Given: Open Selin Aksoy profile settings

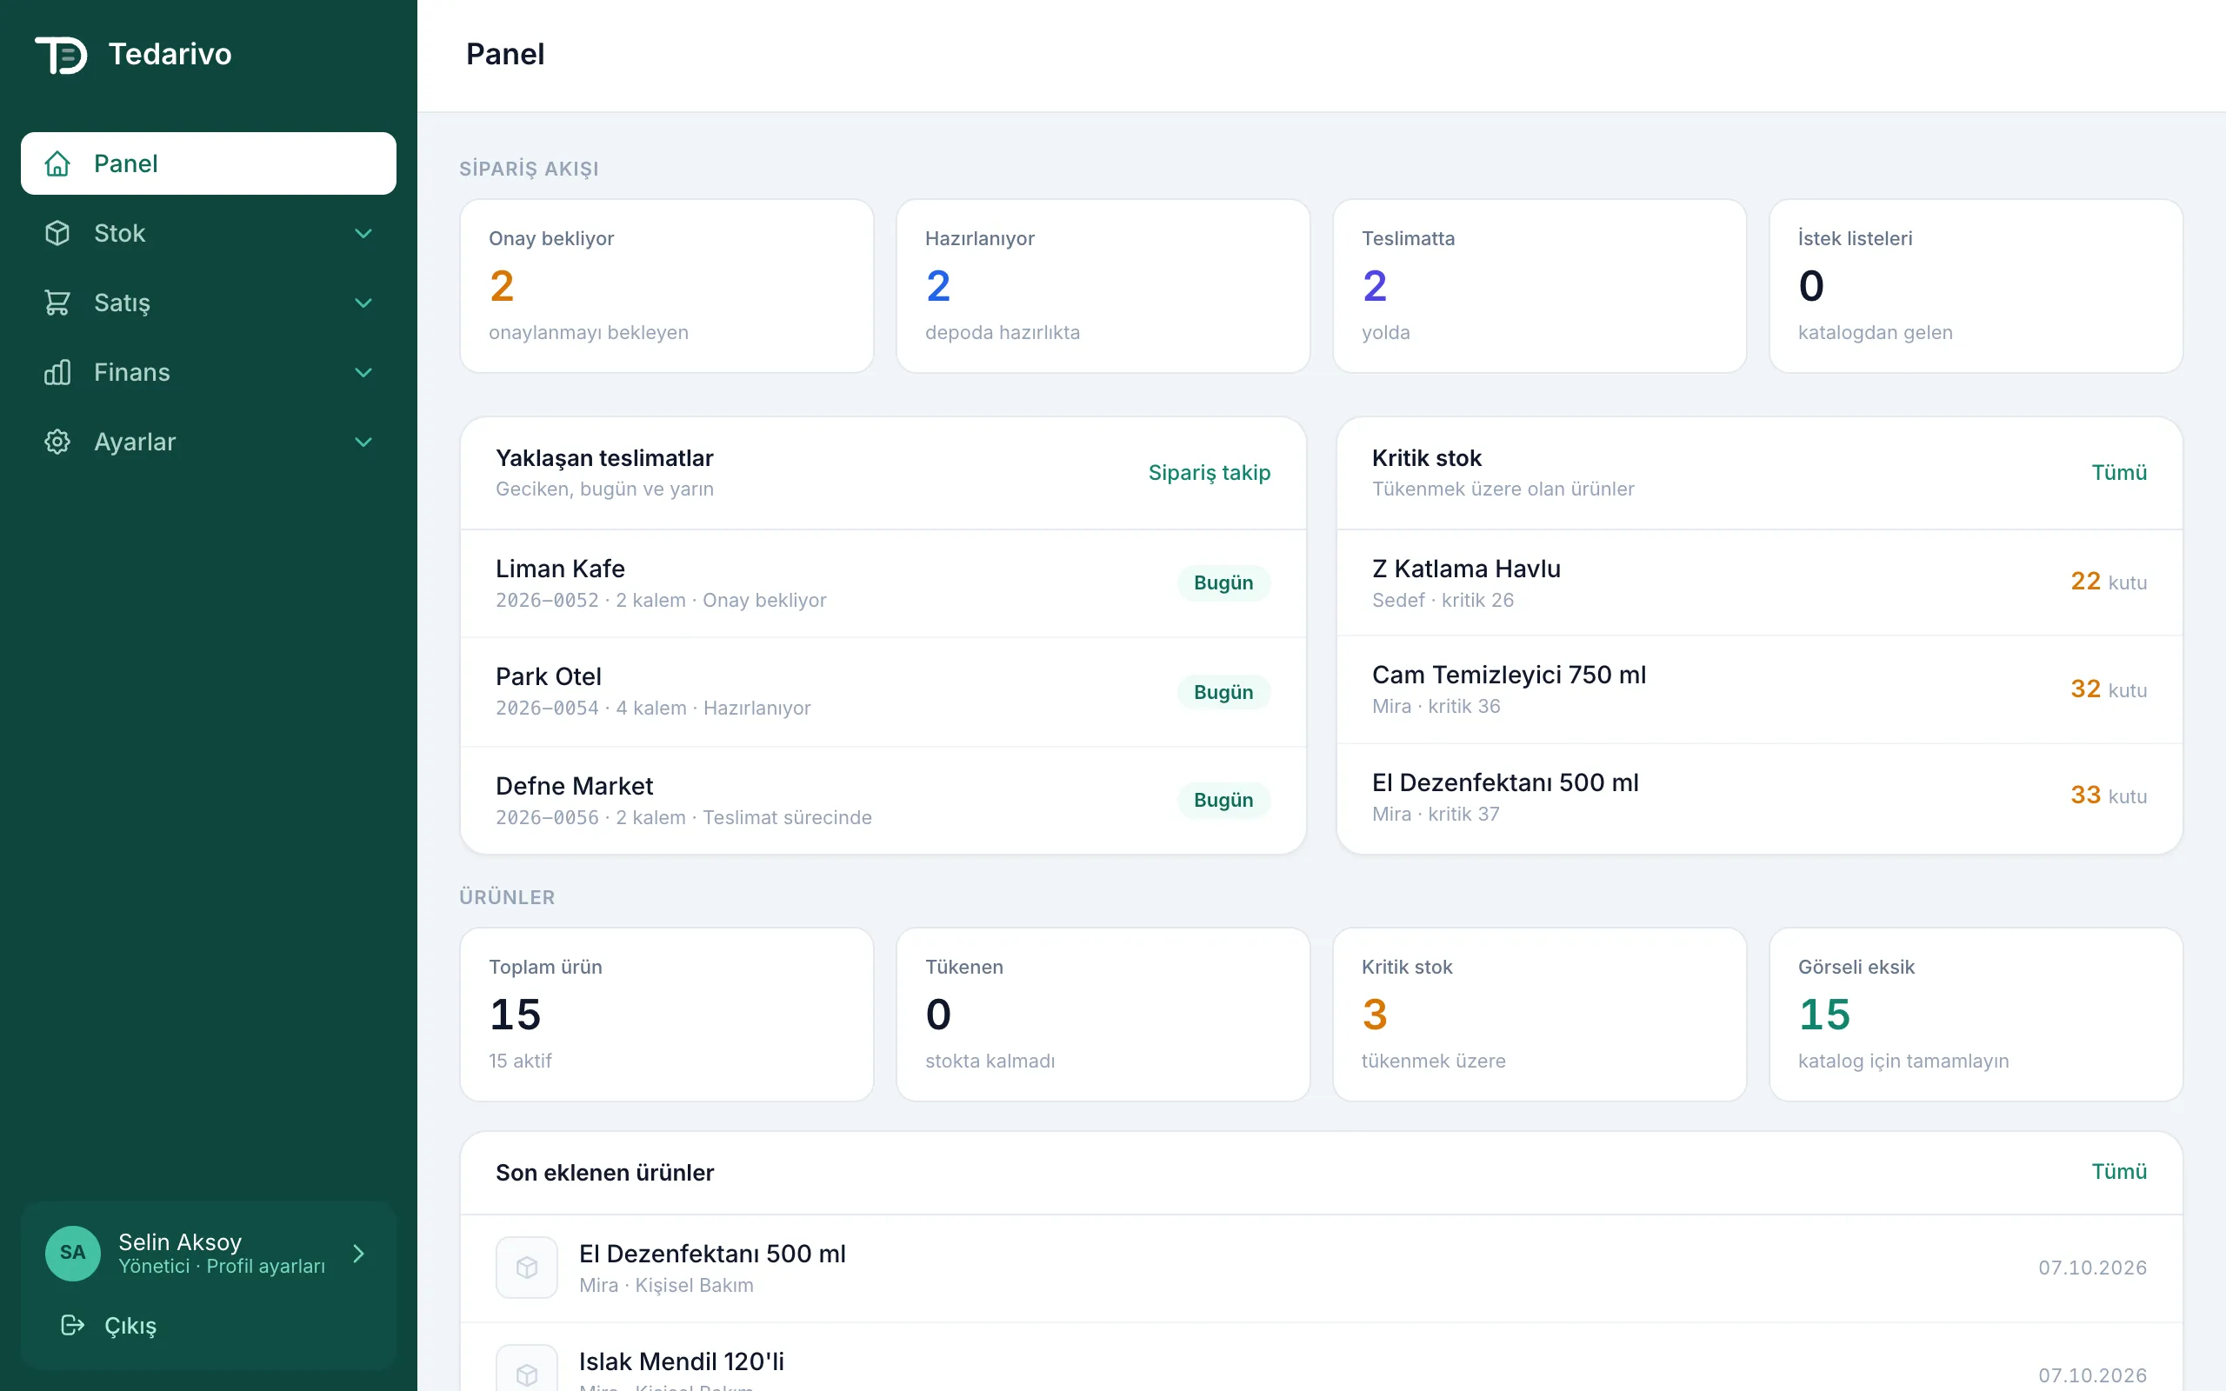Looking at the screenshot, I should pos(209,1253).
